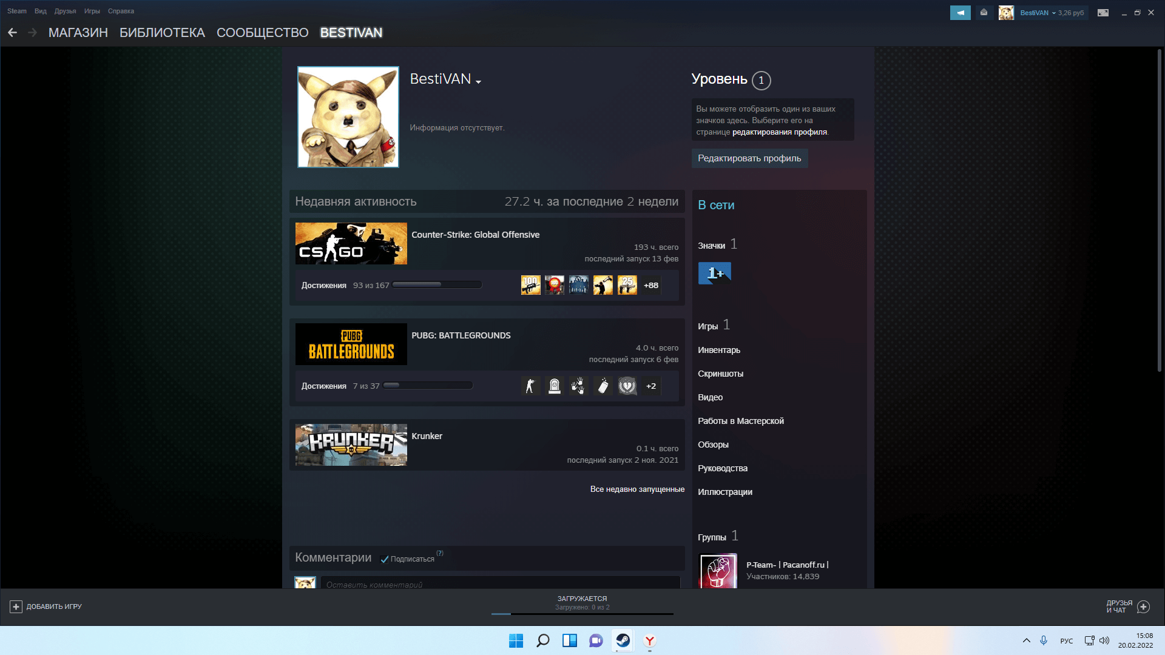Open the Counter-Strike game banner thumbnail
1165x655 pixels.
pyautogui.click(x=351, y=243)
